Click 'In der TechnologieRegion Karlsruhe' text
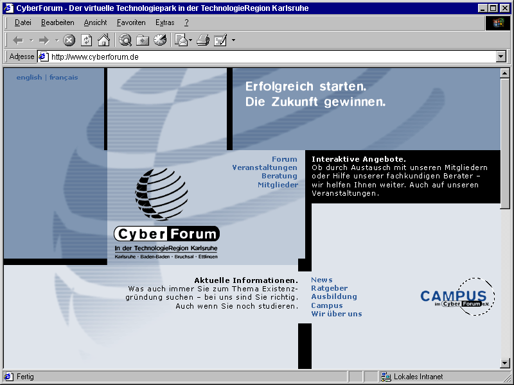Image resolution: width=514 pixels, height=385 pixels. click(x=166, y=248)
